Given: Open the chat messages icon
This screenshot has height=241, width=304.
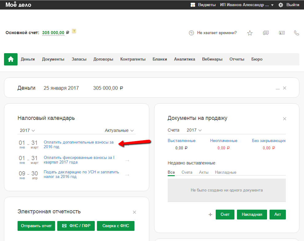Looking at the screenshot, I should click(x=266, y=33).
